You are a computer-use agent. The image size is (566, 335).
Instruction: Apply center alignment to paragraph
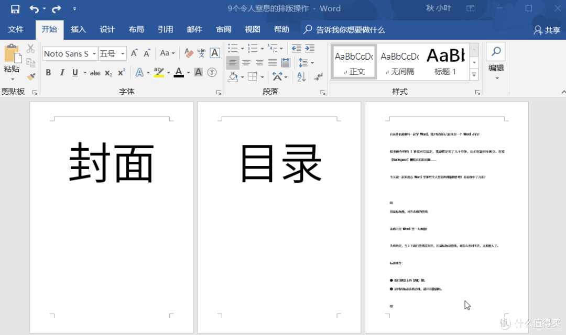coord(246,63)
